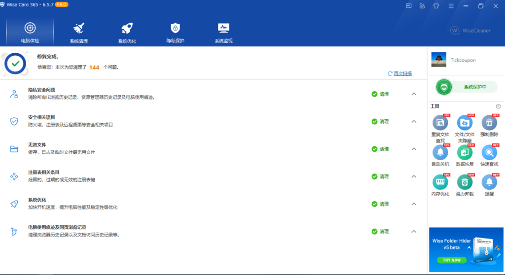Start the 数据恢复 data recovery tool
The image size is (505, 275).
click(x=465, y=155)
